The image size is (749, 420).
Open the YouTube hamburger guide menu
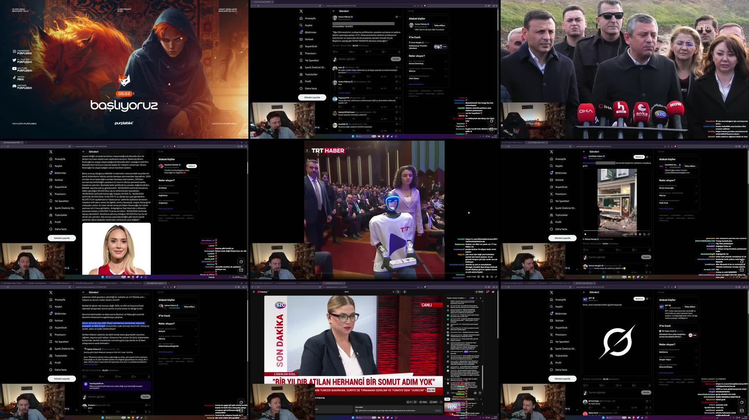click(x=253, y=292)
